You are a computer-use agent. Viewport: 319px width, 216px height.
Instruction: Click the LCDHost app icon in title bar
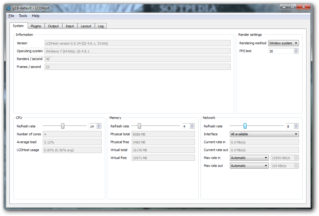click(9, 8)
